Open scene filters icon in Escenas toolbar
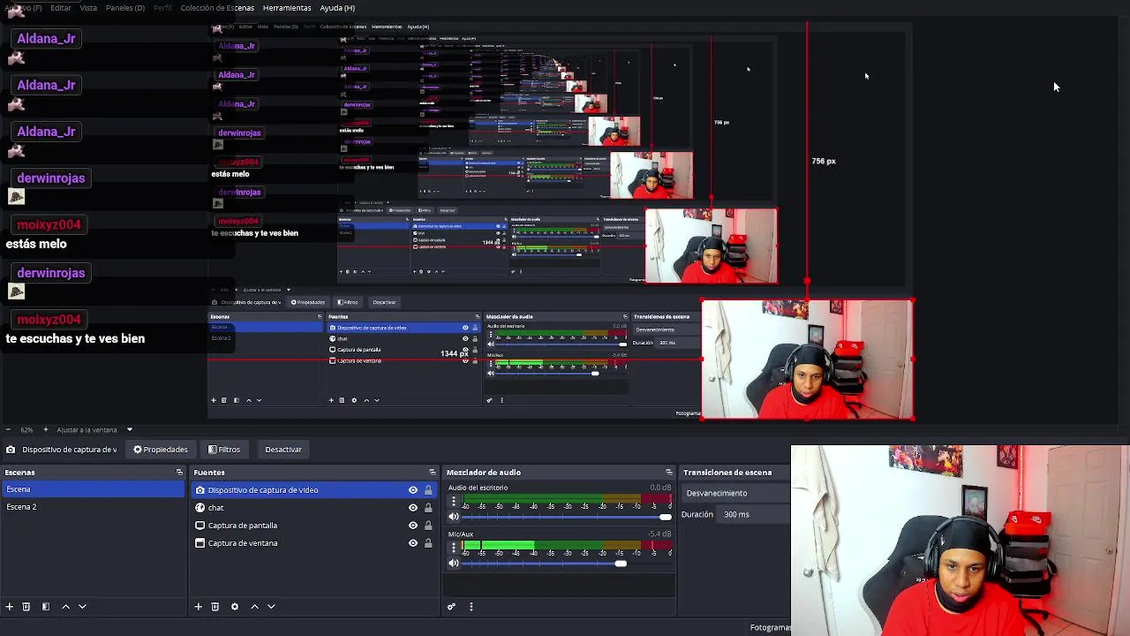The width and height of the screenshot is (1130, 636). point(46,607)
